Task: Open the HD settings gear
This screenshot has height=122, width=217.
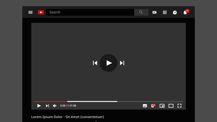Action: tap(153, 106)
